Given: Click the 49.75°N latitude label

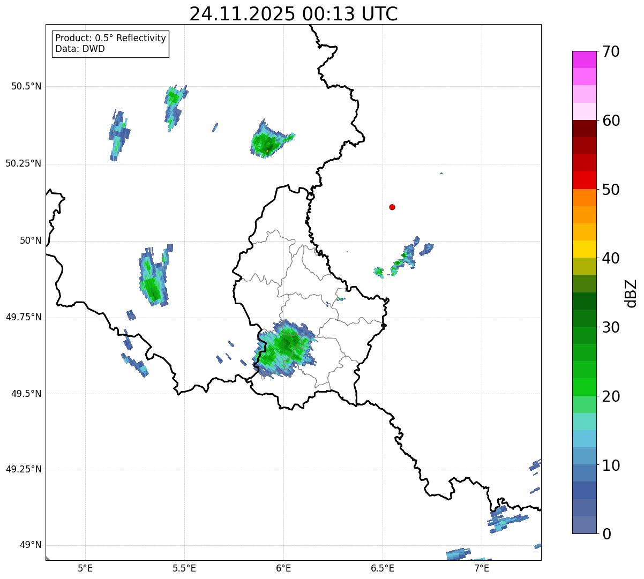Looking at the screenshot, I should [24, 317].
